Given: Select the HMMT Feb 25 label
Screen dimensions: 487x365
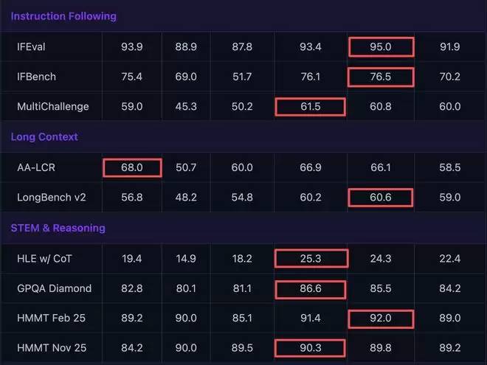Looking at the screenshot, I should 50,319.
